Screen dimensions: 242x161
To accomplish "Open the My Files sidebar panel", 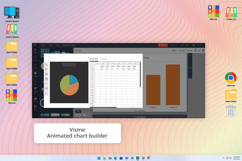I will (x=35, y=100).
